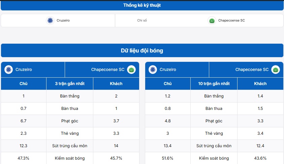Select the Thống kê kỹ thuật header bar
The image size is (284, 164).
(142, 5)
